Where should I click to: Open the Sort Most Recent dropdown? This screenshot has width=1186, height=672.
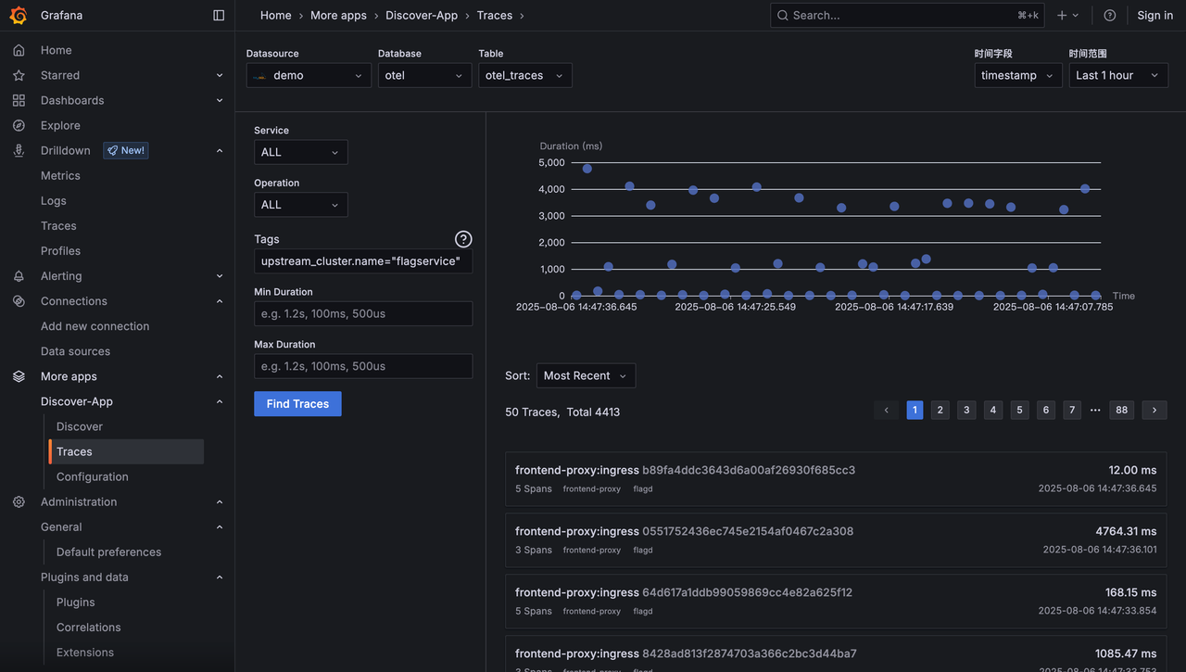586,375
